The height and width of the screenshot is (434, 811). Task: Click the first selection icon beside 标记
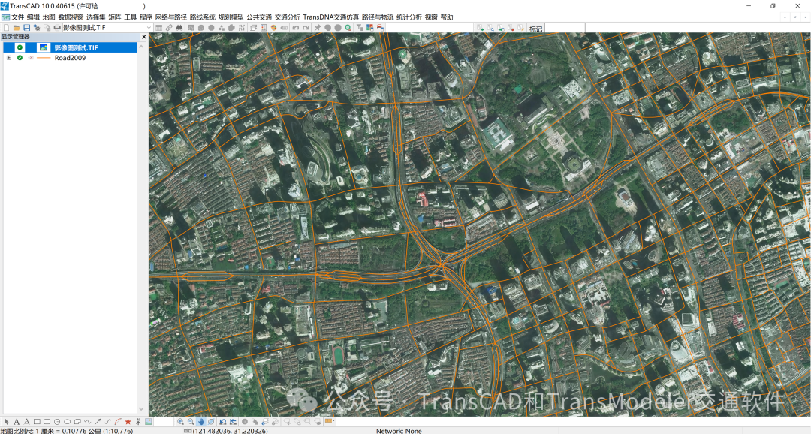(x=481, y=28)
